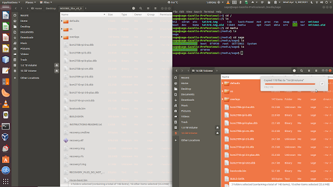Dismiss the completed copy operation checkmark
333x187 pixels.
pyautogui.click(x=322, y=84)
